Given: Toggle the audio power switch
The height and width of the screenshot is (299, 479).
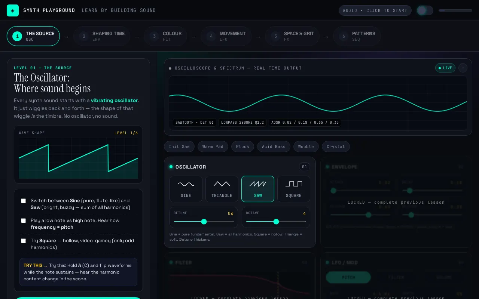Looking at the screenshot, I should [425, 10].
